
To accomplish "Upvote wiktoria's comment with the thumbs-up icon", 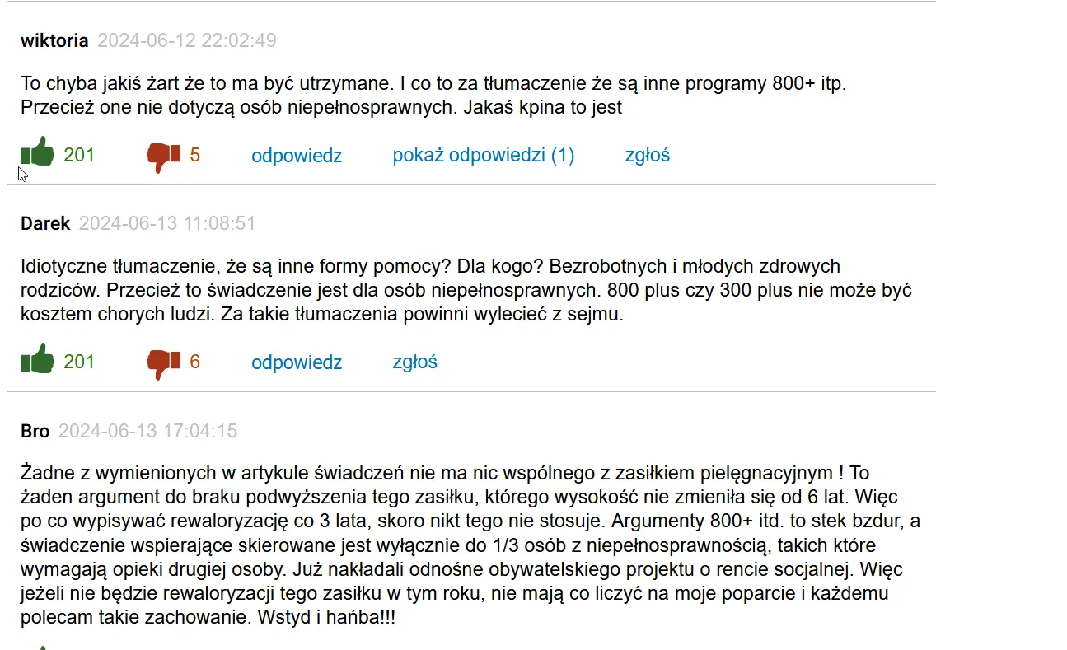I will 36,153.
